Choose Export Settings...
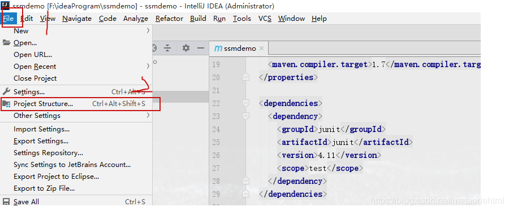509x211 pixels. click(76, 141)
